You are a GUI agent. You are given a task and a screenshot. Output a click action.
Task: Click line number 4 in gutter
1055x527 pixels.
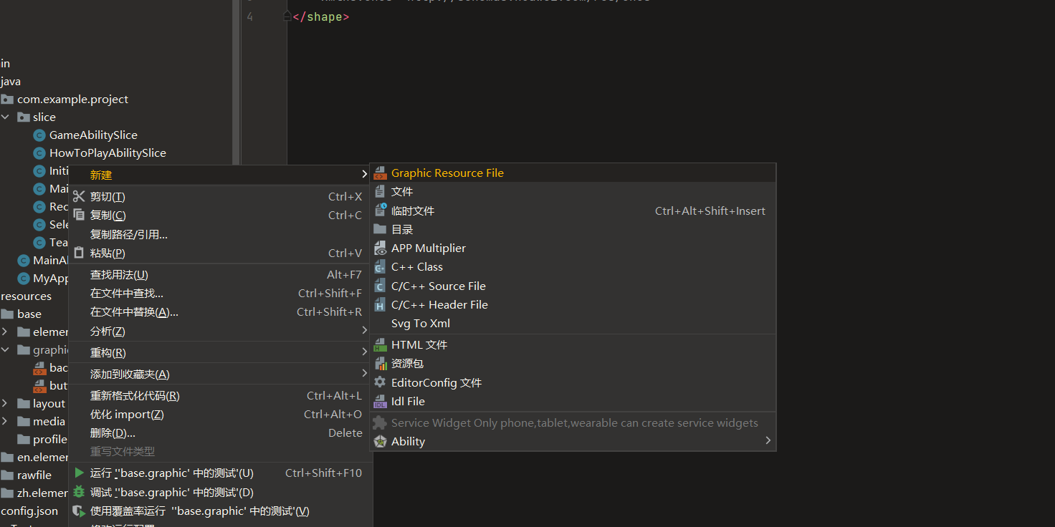coord(249,16)
